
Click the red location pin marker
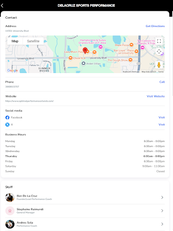click(85, 51)
